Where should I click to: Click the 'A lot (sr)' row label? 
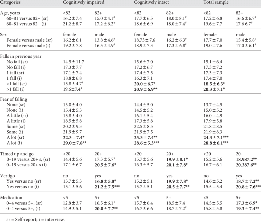(15, 137)
